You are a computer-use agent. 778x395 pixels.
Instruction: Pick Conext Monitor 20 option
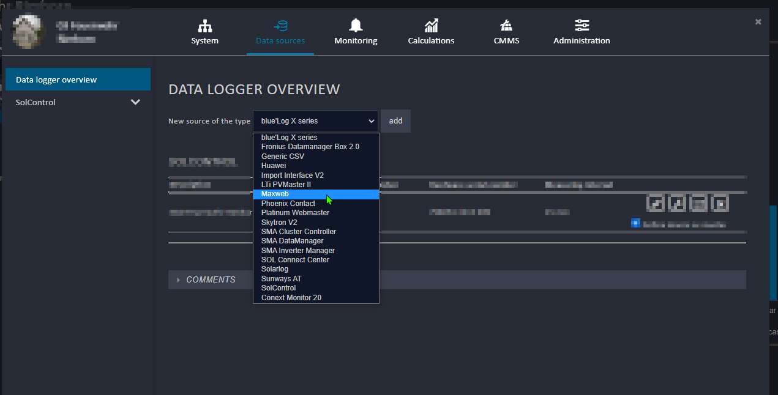[316, 298]
